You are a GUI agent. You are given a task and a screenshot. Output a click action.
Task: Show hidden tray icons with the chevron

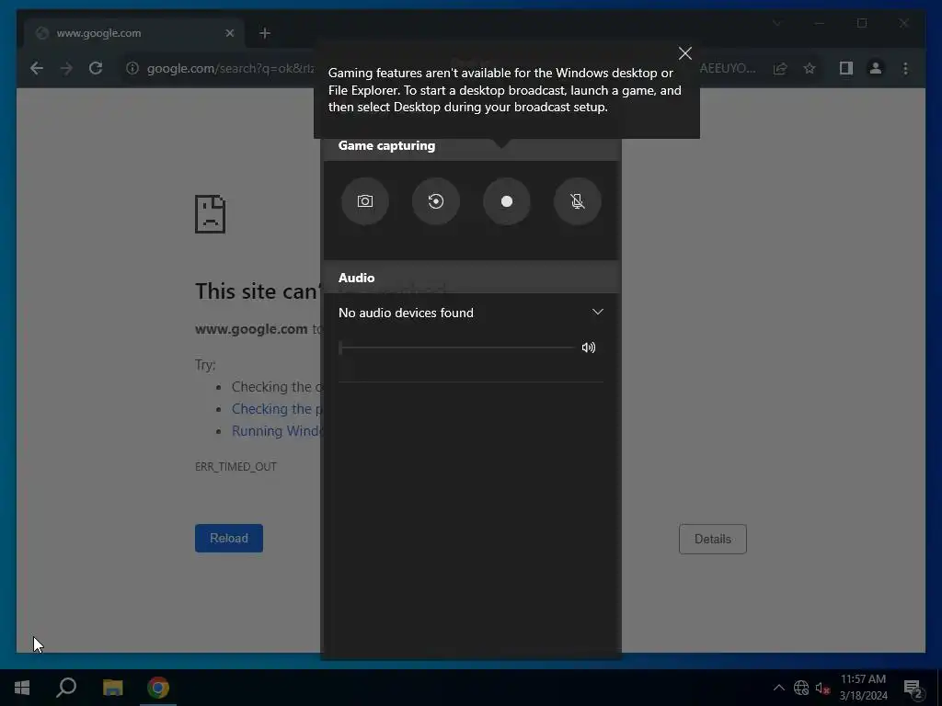tap(778, 688)
